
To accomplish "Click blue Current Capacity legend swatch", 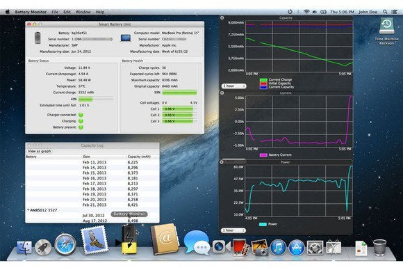I will pyautogui.click(x=263, y=87).
